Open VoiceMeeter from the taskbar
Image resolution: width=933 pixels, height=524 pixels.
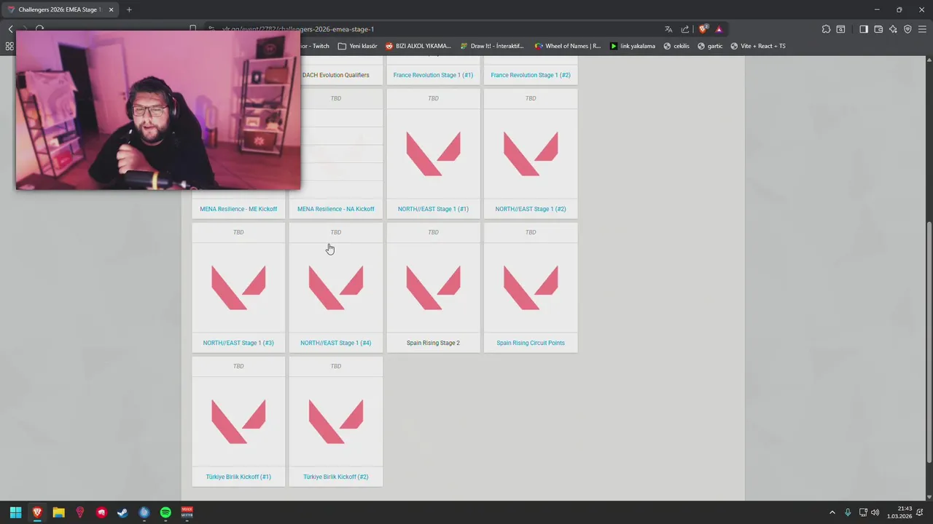click(x=187, y=512)
